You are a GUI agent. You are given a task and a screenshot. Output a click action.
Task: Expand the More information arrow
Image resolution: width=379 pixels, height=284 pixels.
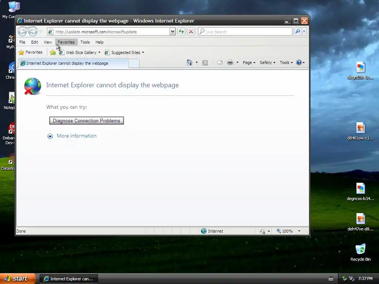tap(50, 136)
